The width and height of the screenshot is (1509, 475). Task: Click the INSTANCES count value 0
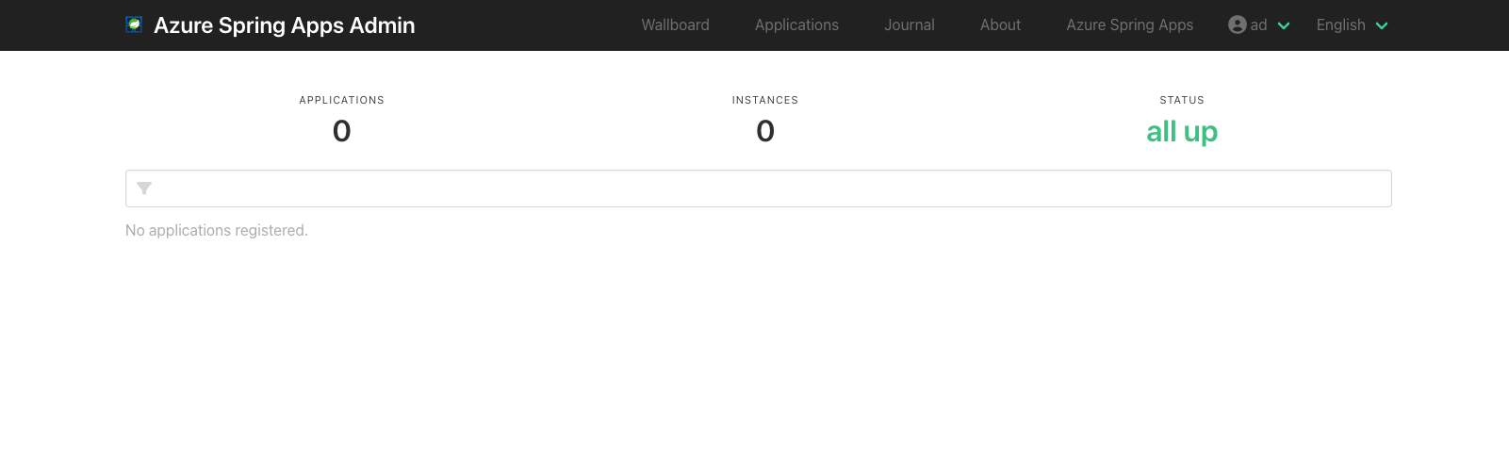click(x=765, y=131)
